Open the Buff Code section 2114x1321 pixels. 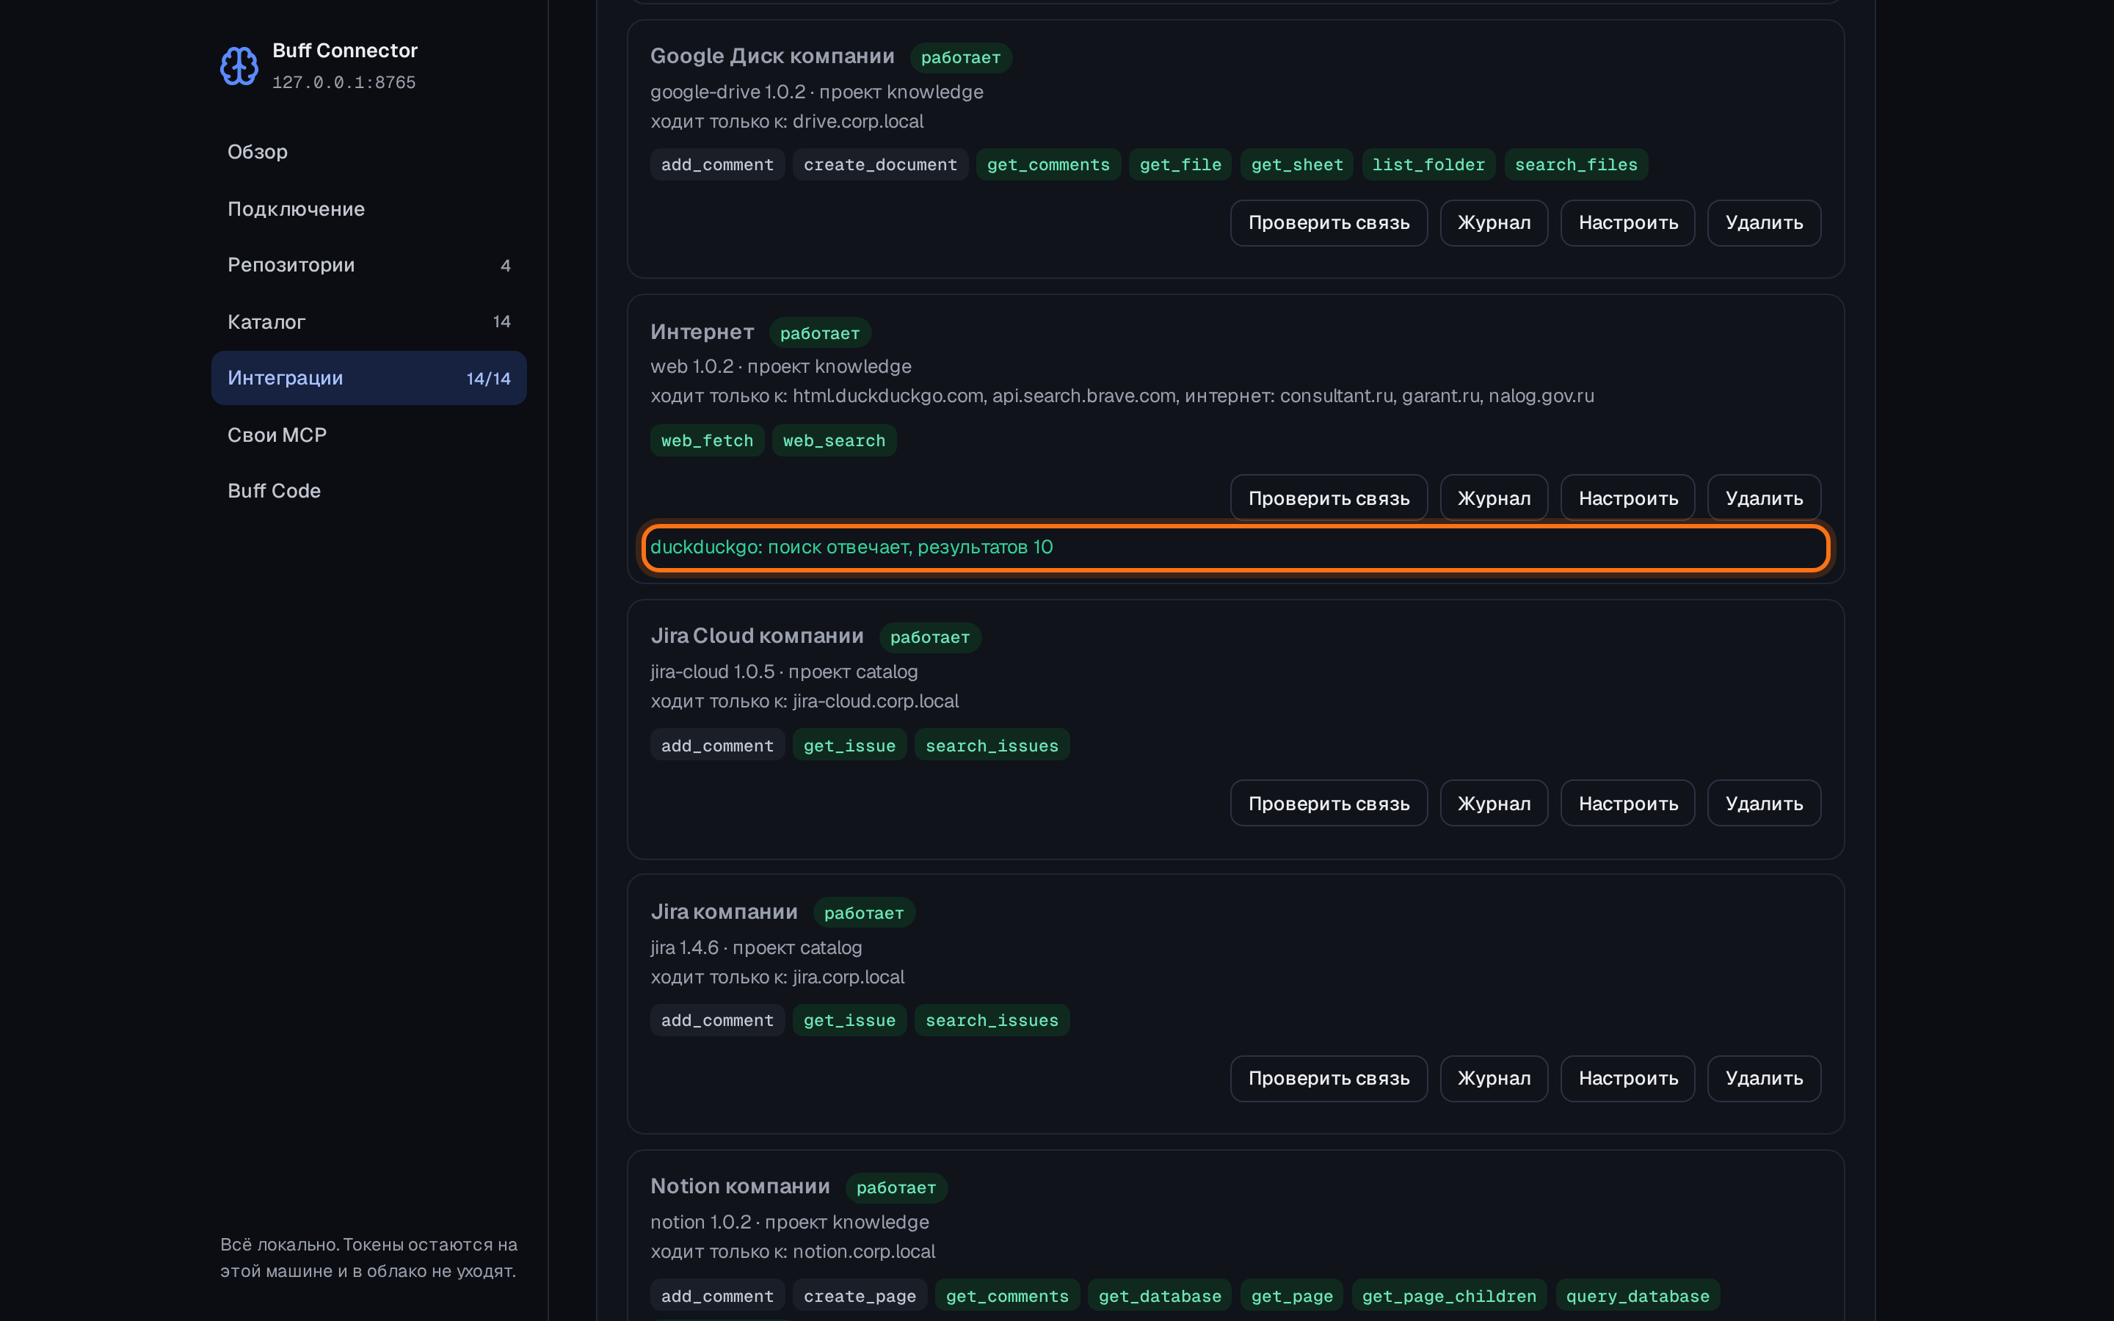368,491
